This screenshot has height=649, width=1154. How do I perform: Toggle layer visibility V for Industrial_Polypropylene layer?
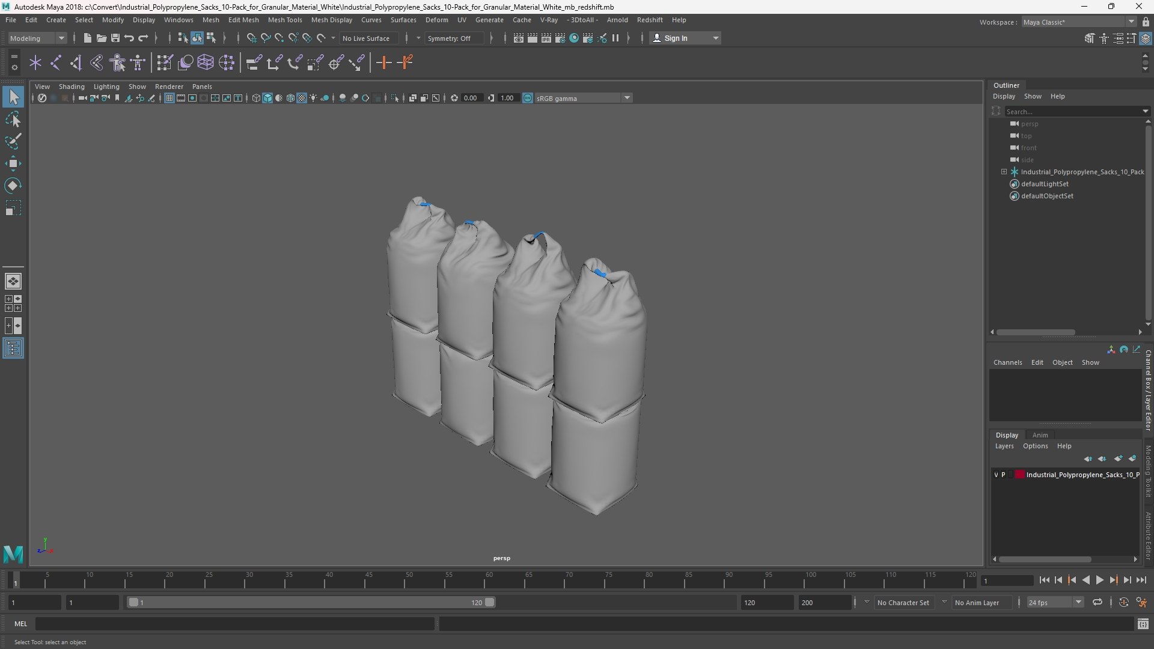pos(996,475)
